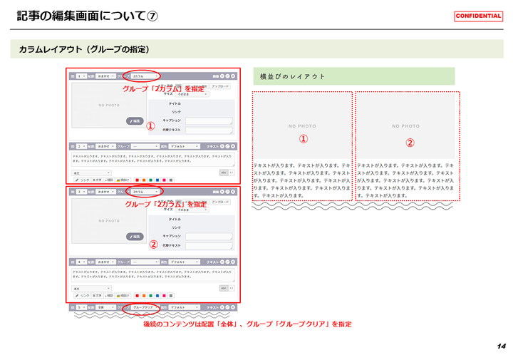Viewport: 513px width, 355px height.
Task: Click the リンク button in block 2 toolbar
Action: pyautogui.click(x=83, y=180)
